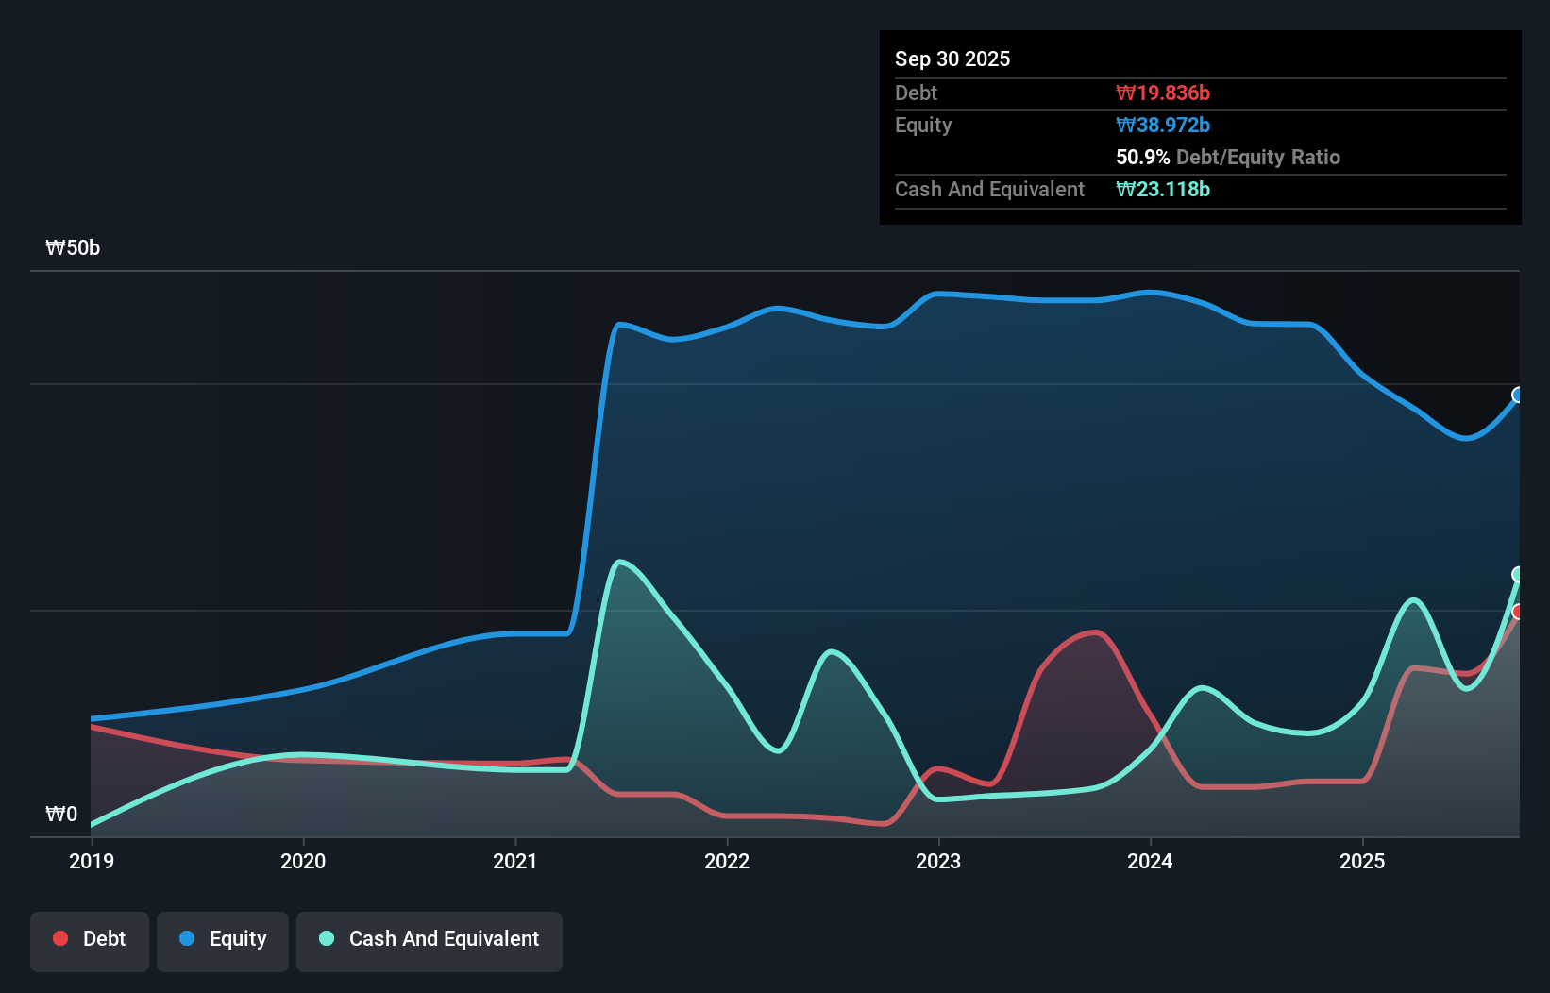Image resolution: width=1550 pixels, height=993 pixels.
Task: Toggle the Cash And Equivalent series visibility
Action: point(429,938)
